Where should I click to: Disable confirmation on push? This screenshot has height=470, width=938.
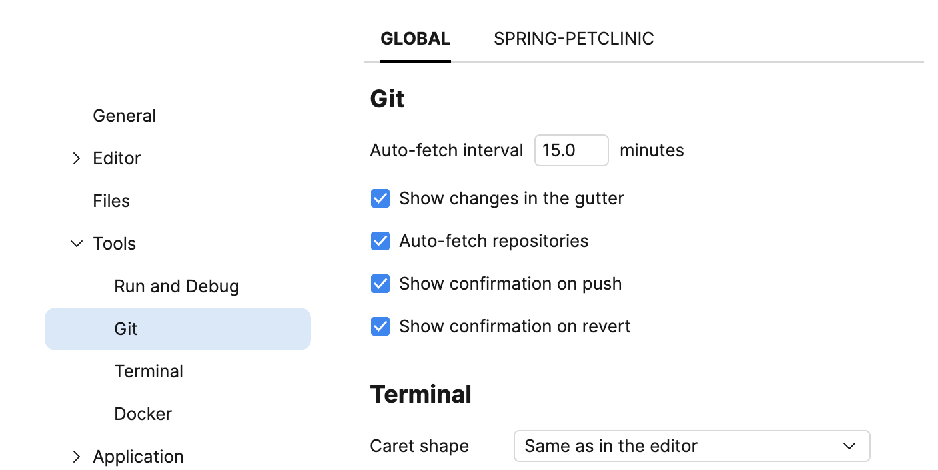pos(380,283)
